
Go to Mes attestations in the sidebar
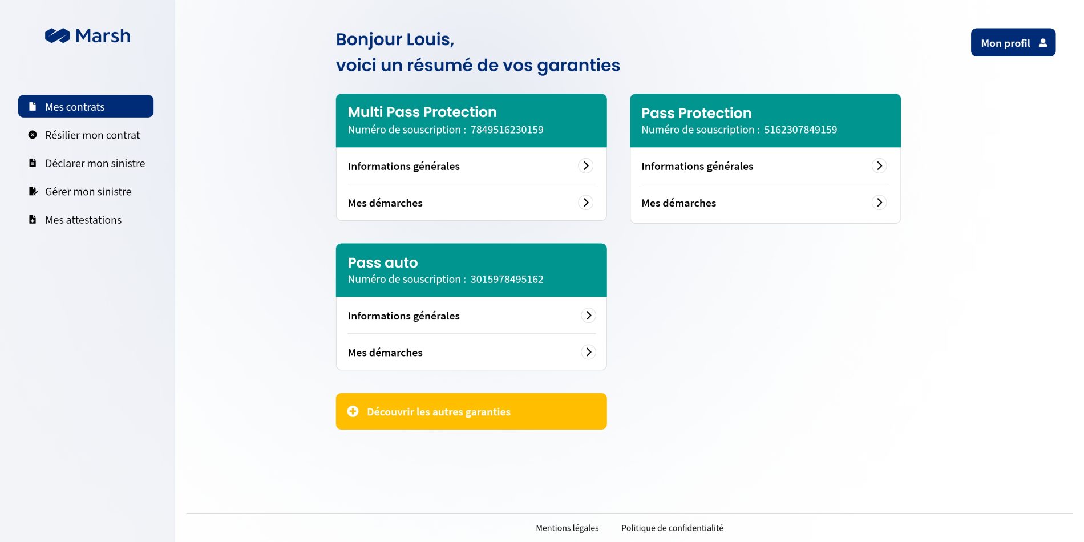tap(83, 220)
